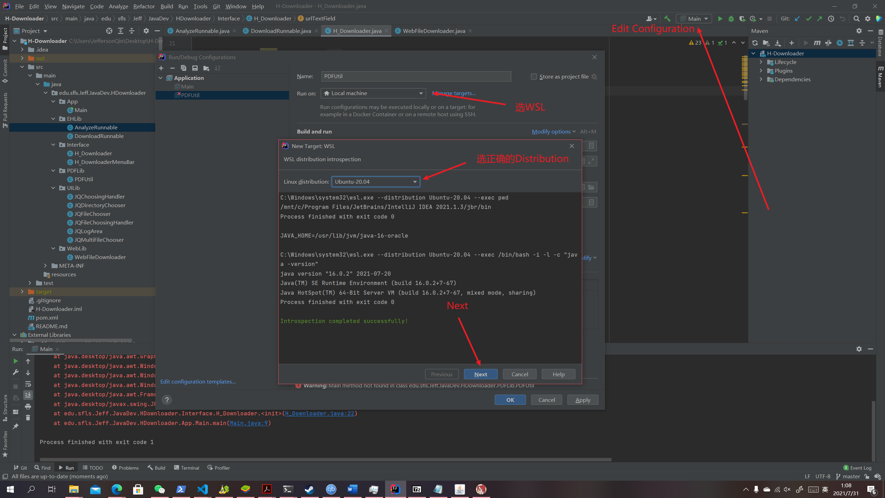This screenshot has width=885, height=498.
Task: Open IDE settings gear in top toolbar
Action: pos(868,19)
